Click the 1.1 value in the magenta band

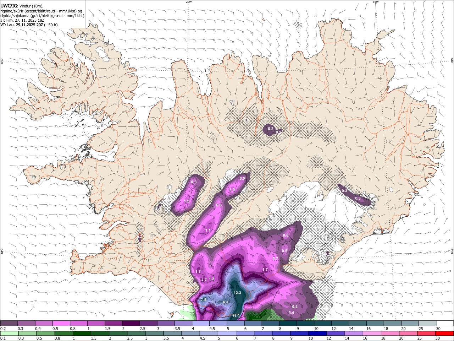(x=208, y=231)
